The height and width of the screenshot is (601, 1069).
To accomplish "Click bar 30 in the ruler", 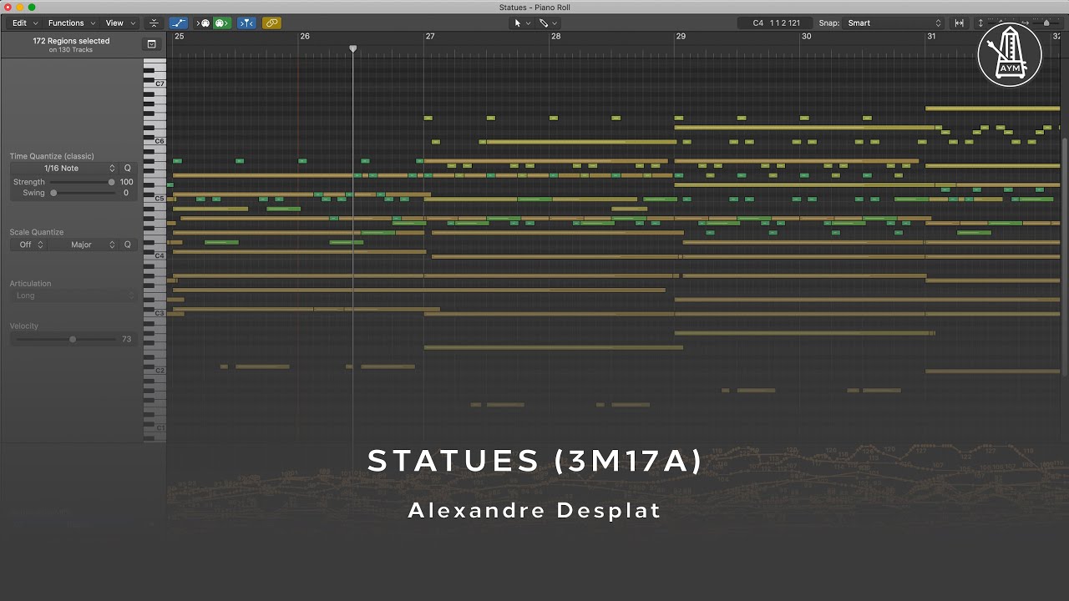I will click(x=806, y=36).
